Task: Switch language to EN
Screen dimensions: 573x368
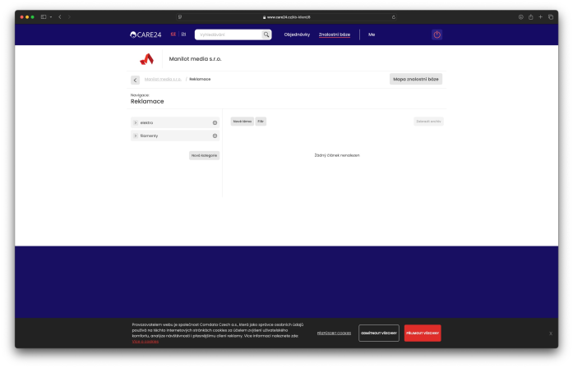Action: click(x=183, y=34)
